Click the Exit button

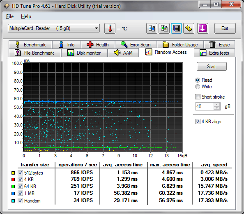(225, 28)
